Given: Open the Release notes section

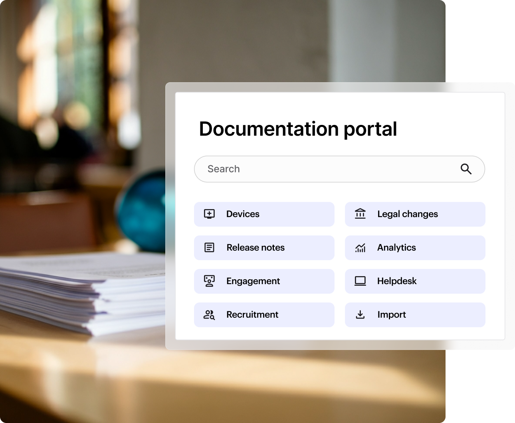Looking at the screenshot, I should pos(256,248).
